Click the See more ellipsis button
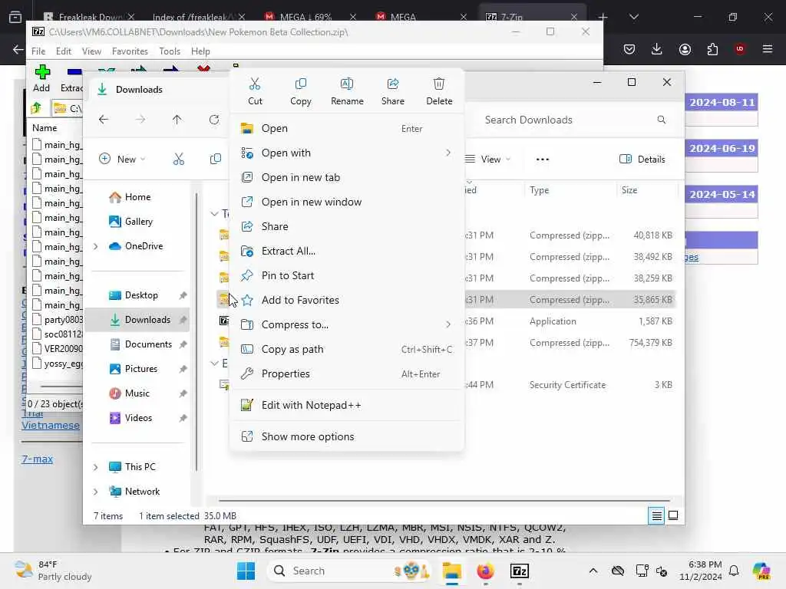The height and width of the screenshot is (589, 786). (x=543, y=160)
